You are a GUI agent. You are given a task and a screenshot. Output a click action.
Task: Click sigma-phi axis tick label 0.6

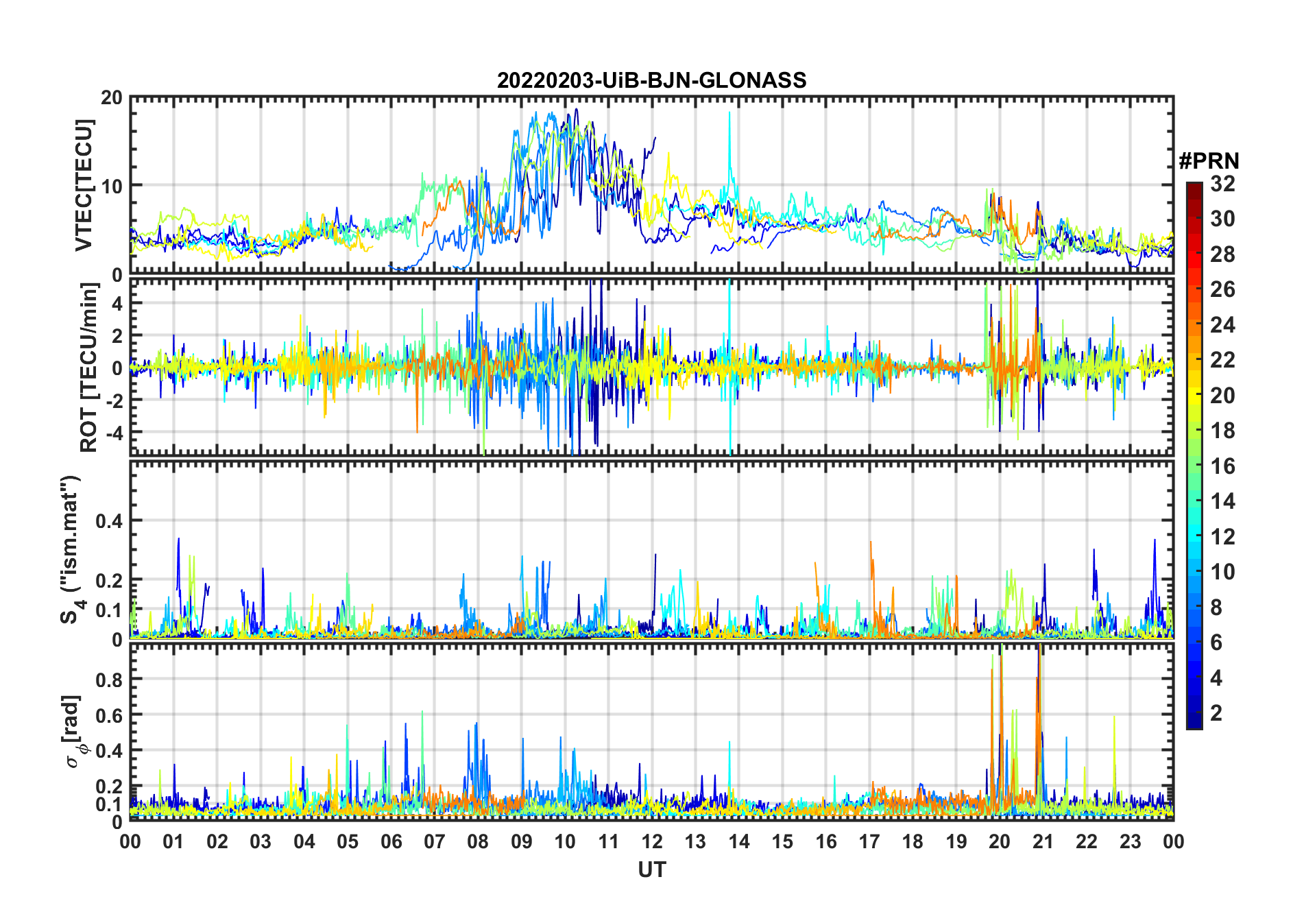click(x=109, y=715)
